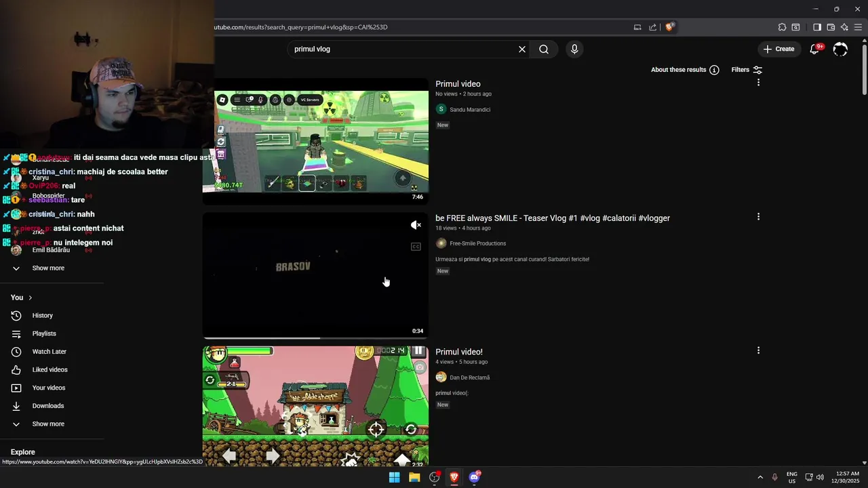Click the magnifier search button

(544, 49)
